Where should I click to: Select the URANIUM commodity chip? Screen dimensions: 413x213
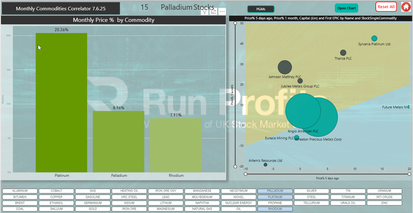pyautogui.click(x=385, y=191)
